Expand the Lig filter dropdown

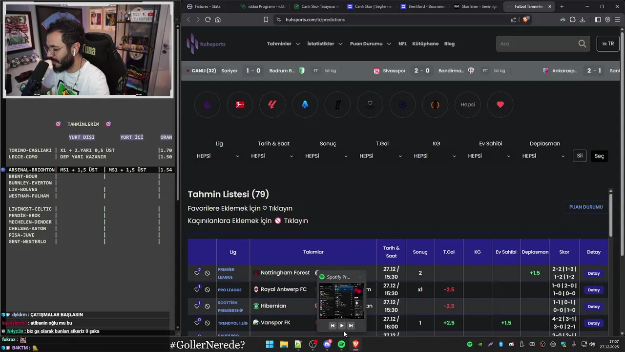(218, 156)
